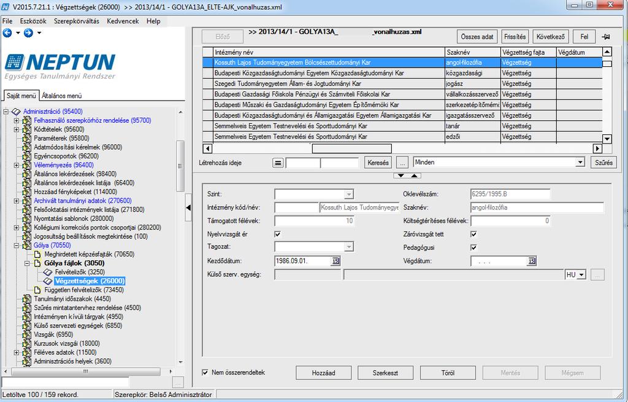Expand the Kódtételek tree node

(x=16, y=129)
